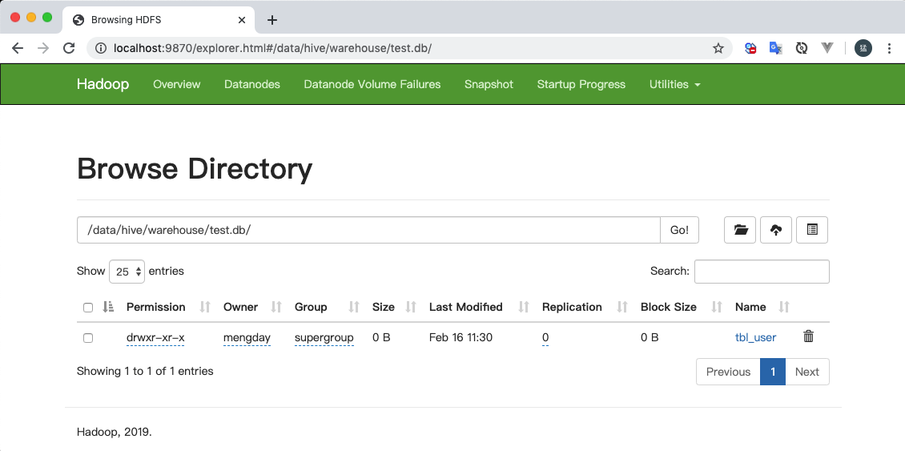The height and width of the screenshot is (451, 905).
Task: Sort by the Group column arrows
Action: coord(354,308)
